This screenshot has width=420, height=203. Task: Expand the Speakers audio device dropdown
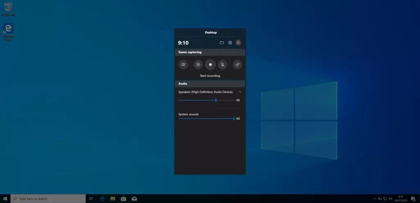click(x=240, y=92)
